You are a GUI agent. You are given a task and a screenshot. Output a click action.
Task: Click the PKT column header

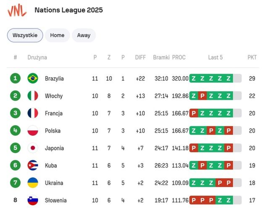click(252, 57)
